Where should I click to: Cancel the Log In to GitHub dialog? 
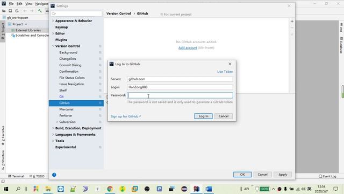pyautogui.click(x=224, y=116)
